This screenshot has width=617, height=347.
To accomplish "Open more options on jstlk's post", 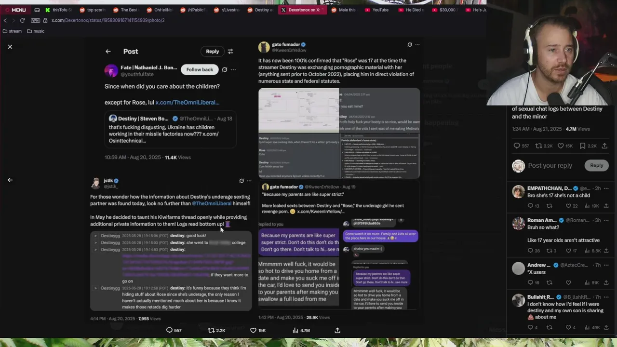I will point(249,181).
